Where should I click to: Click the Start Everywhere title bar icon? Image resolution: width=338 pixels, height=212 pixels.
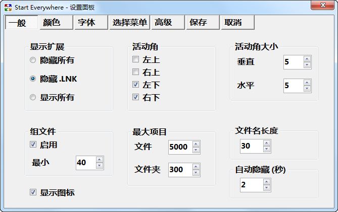tap(8, 7)
